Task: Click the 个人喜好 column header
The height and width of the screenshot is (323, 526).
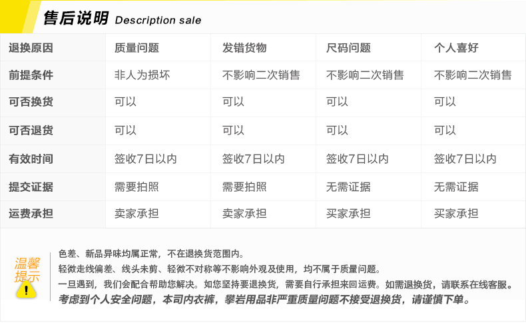Action: tap(456, 48)
